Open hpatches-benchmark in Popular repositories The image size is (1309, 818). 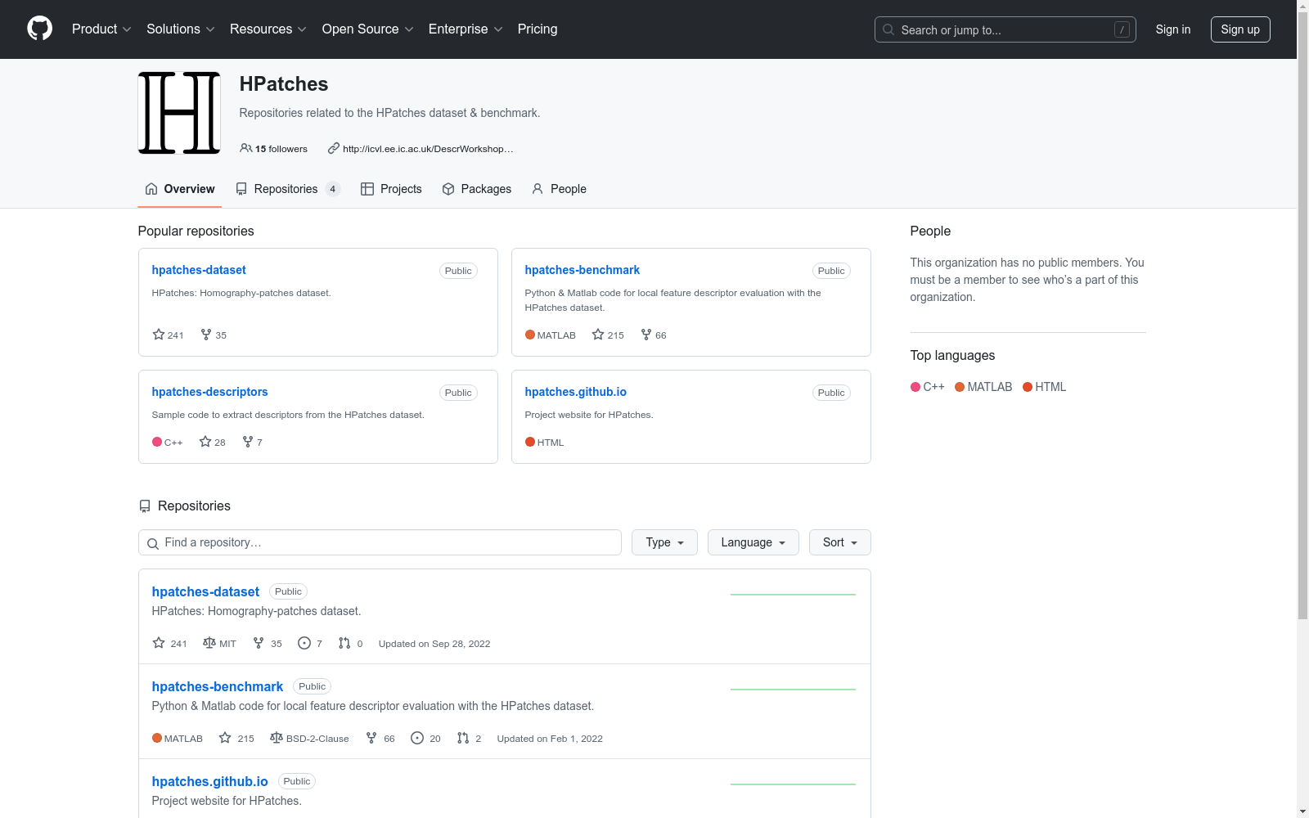point(583,270)
